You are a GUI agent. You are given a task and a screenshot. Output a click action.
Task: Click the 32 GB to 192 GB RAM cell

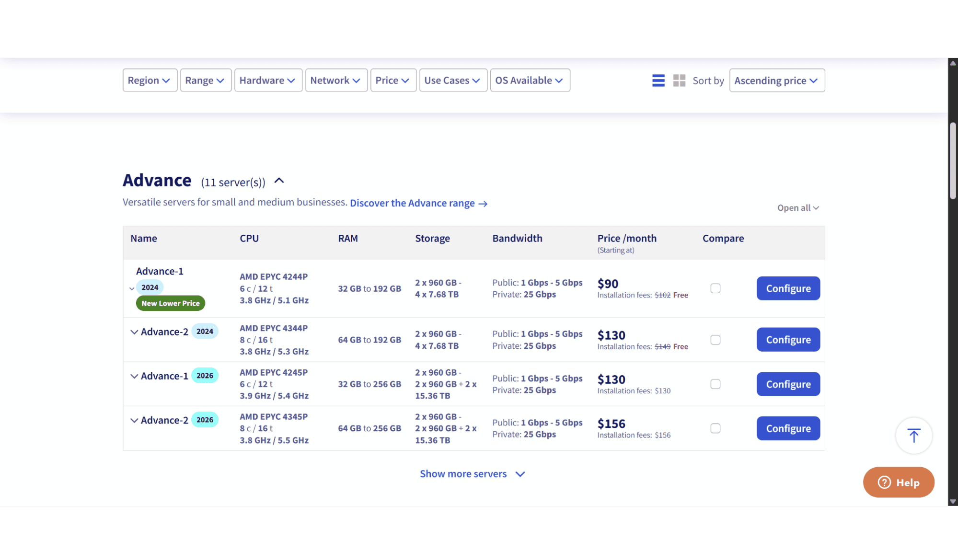369,288
